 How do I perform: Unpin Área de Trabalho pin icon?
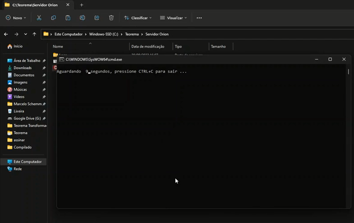(x=44, y=61)
